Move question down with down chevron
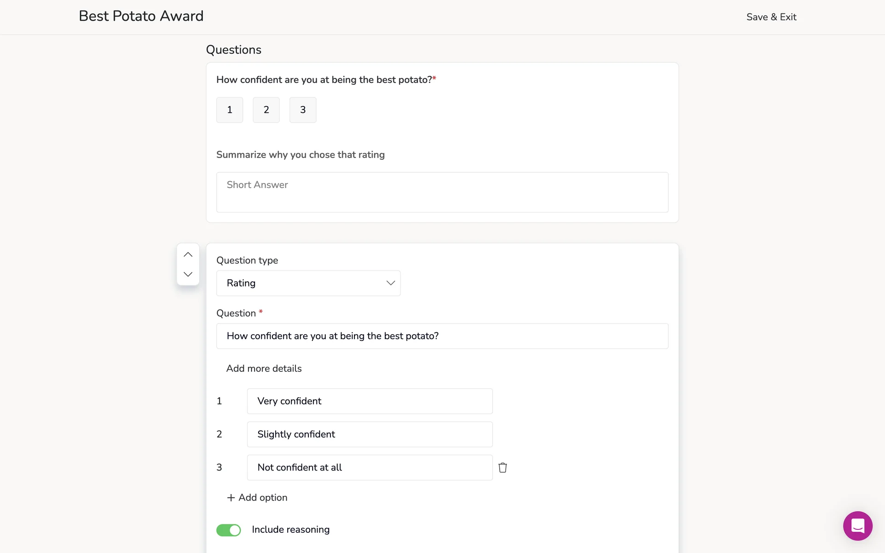 (x=188, y=274)
